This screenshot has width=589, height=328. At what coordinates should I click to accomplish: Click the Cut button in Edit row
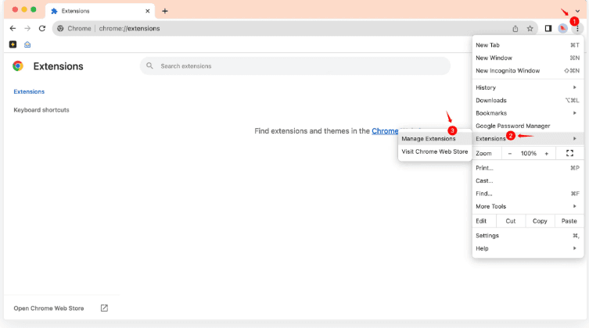tap(511, 221)
